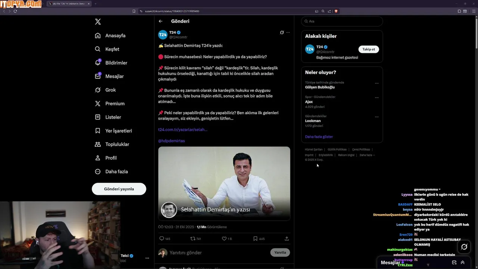The image size is (478, 269).
Task: Select Premium menu label
Action: point(115,103)
